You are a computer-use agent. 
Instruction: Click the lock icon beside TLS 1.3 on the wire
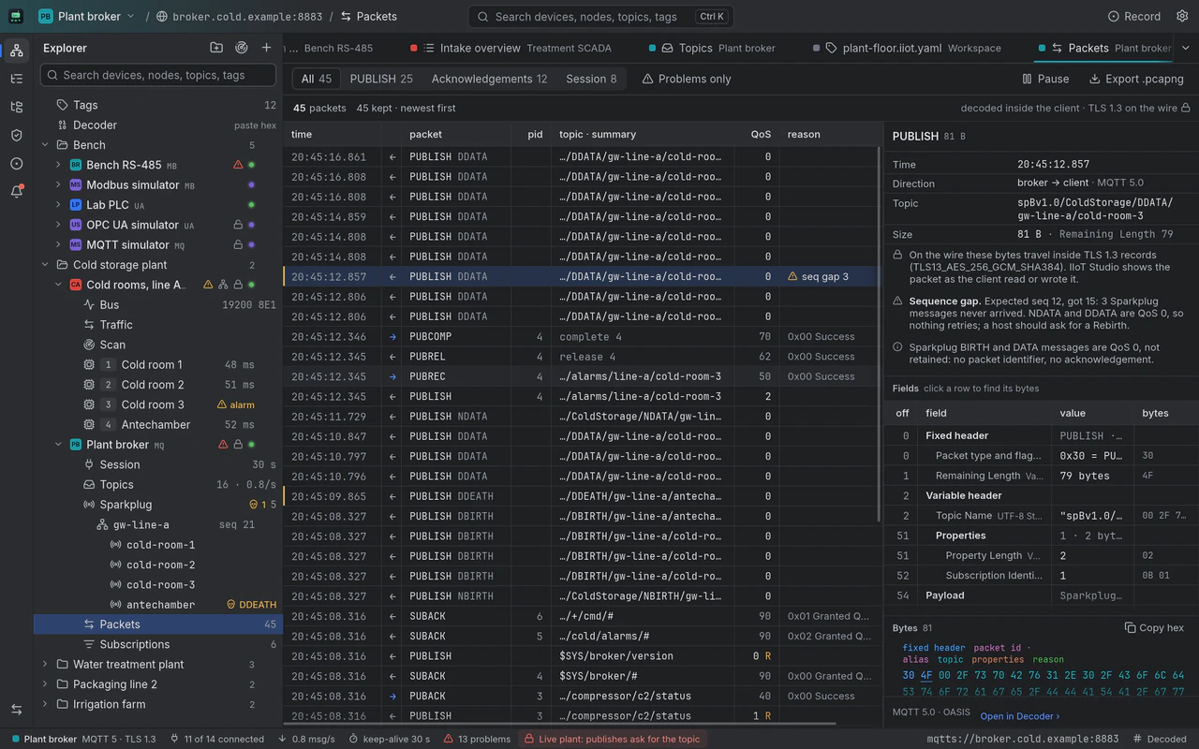(x=1186, y=108)
